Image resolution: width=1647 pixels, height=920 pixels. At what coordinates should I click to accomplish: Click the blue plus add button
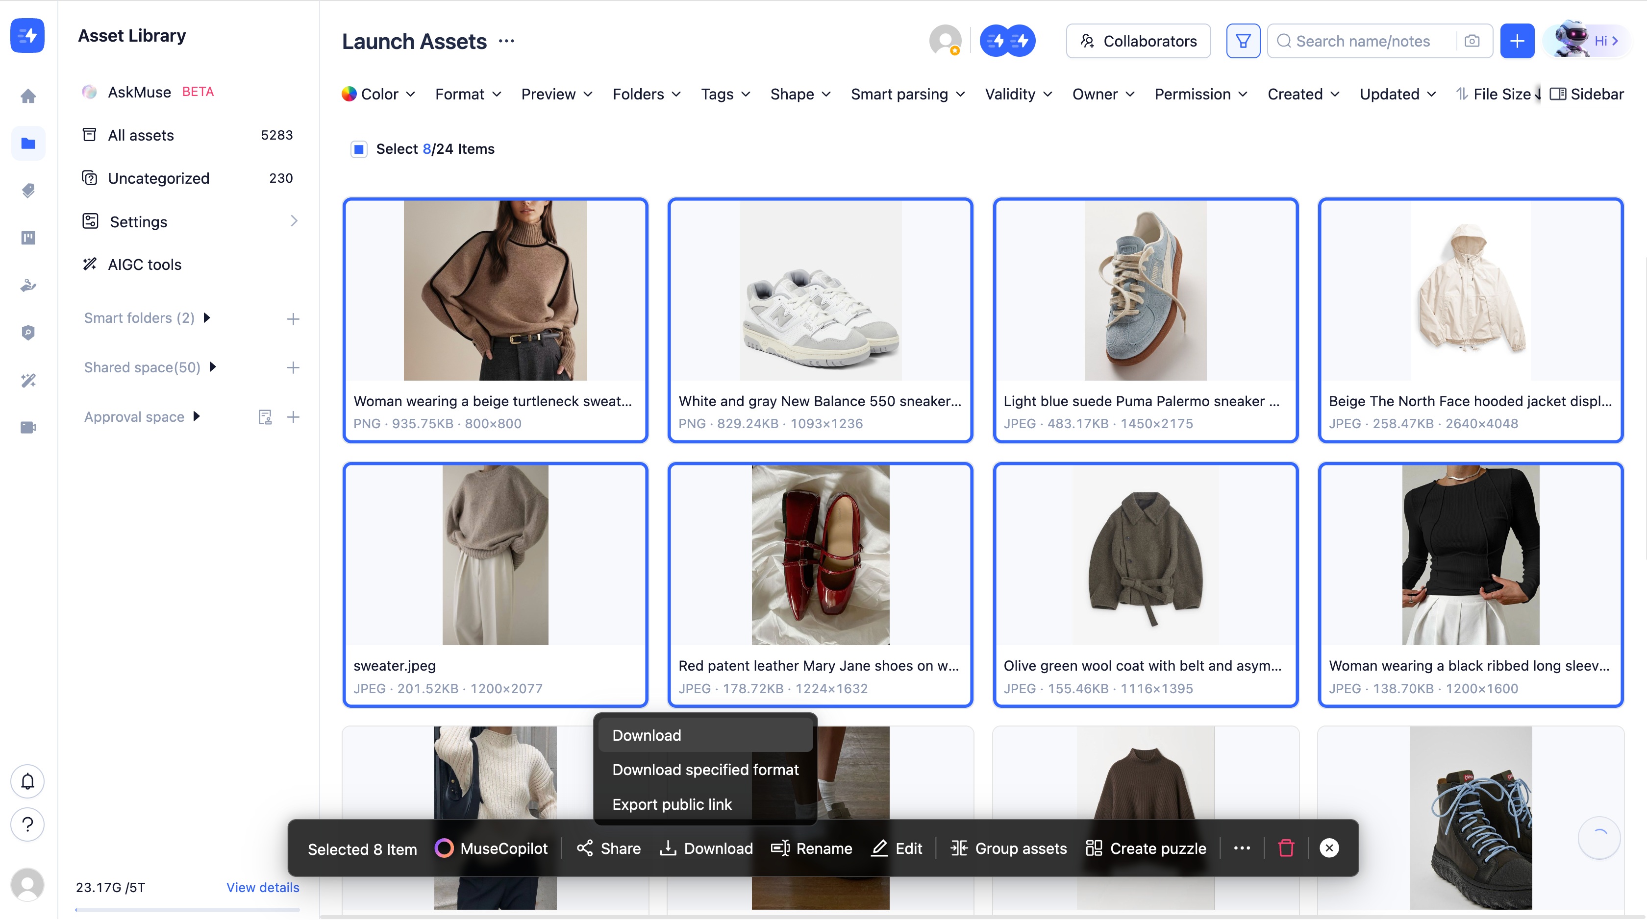[1517, 41]
